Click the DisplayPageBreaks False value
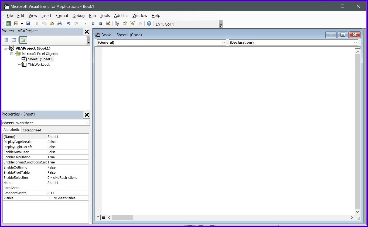This screenshot has height=227, width=368. pyautogui.click(x=68, y=142)
